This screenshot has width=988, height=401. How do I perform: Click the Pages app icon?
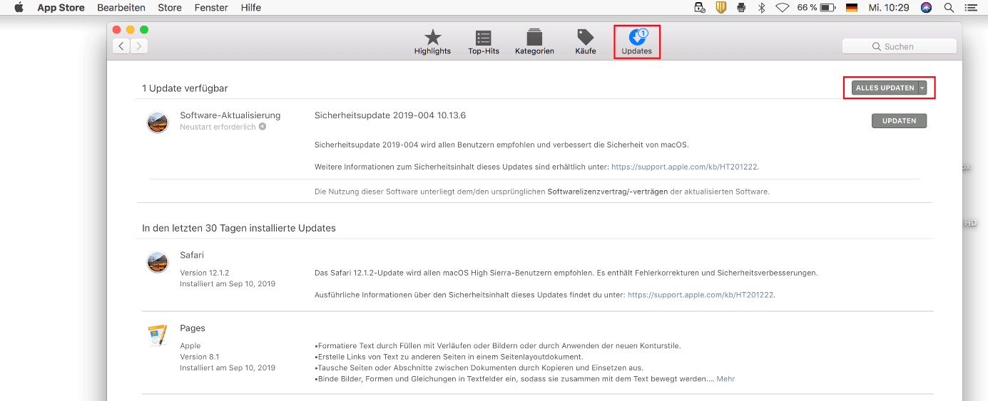[158, 335]
